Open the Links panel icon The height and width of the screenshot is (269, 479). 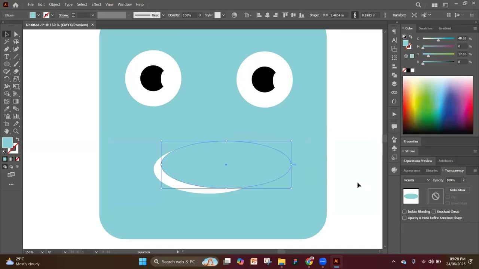(394, 92)
